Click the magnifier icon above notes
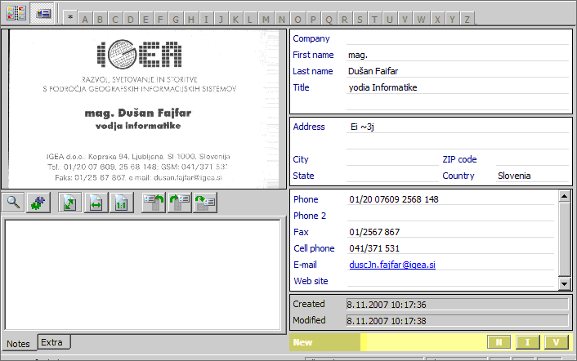This screenshot has width=577, height=361. [x=14, y=203]
